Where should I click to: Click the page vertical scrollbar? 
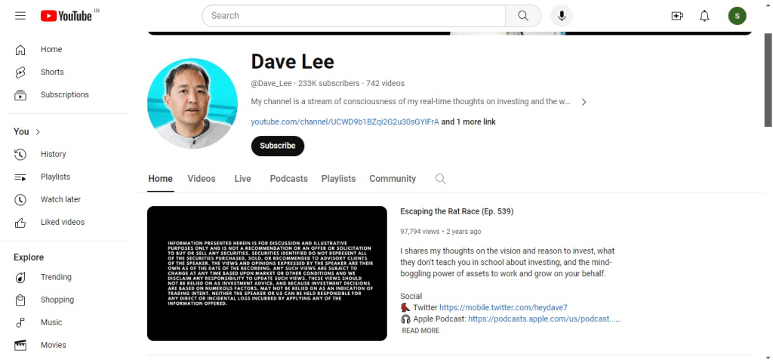[x=768, y=80]
